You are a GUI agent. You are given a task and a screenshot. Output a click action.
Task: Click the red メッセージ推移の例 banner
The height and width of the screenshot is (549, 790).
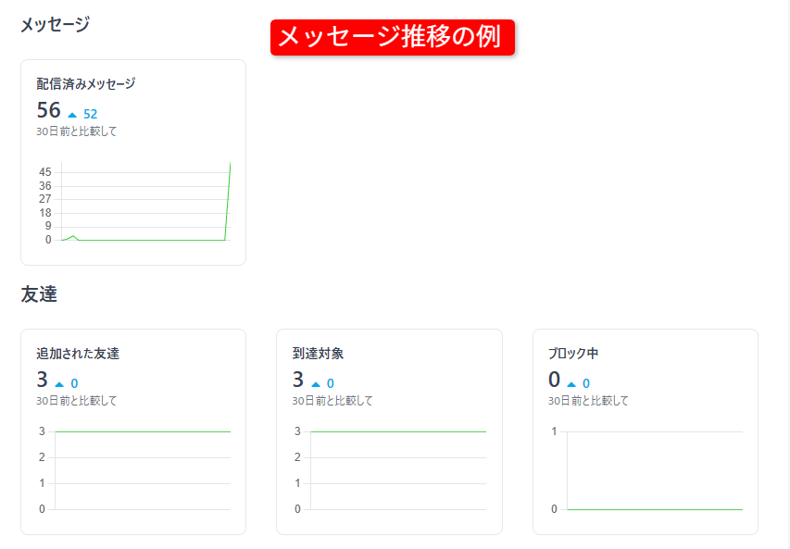[x=392, y=37]
